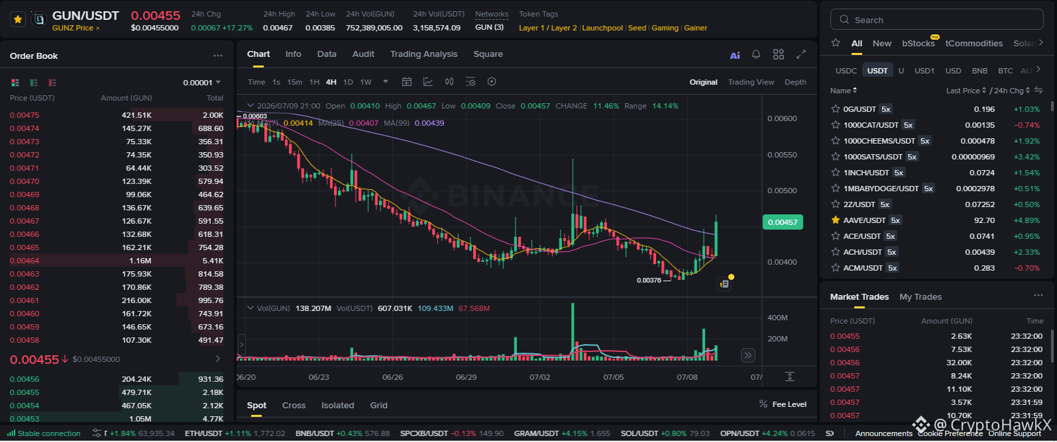Open the technical indicators chart icon
The height and width of the screenshot is (442, 1057).
click(428, 82)
